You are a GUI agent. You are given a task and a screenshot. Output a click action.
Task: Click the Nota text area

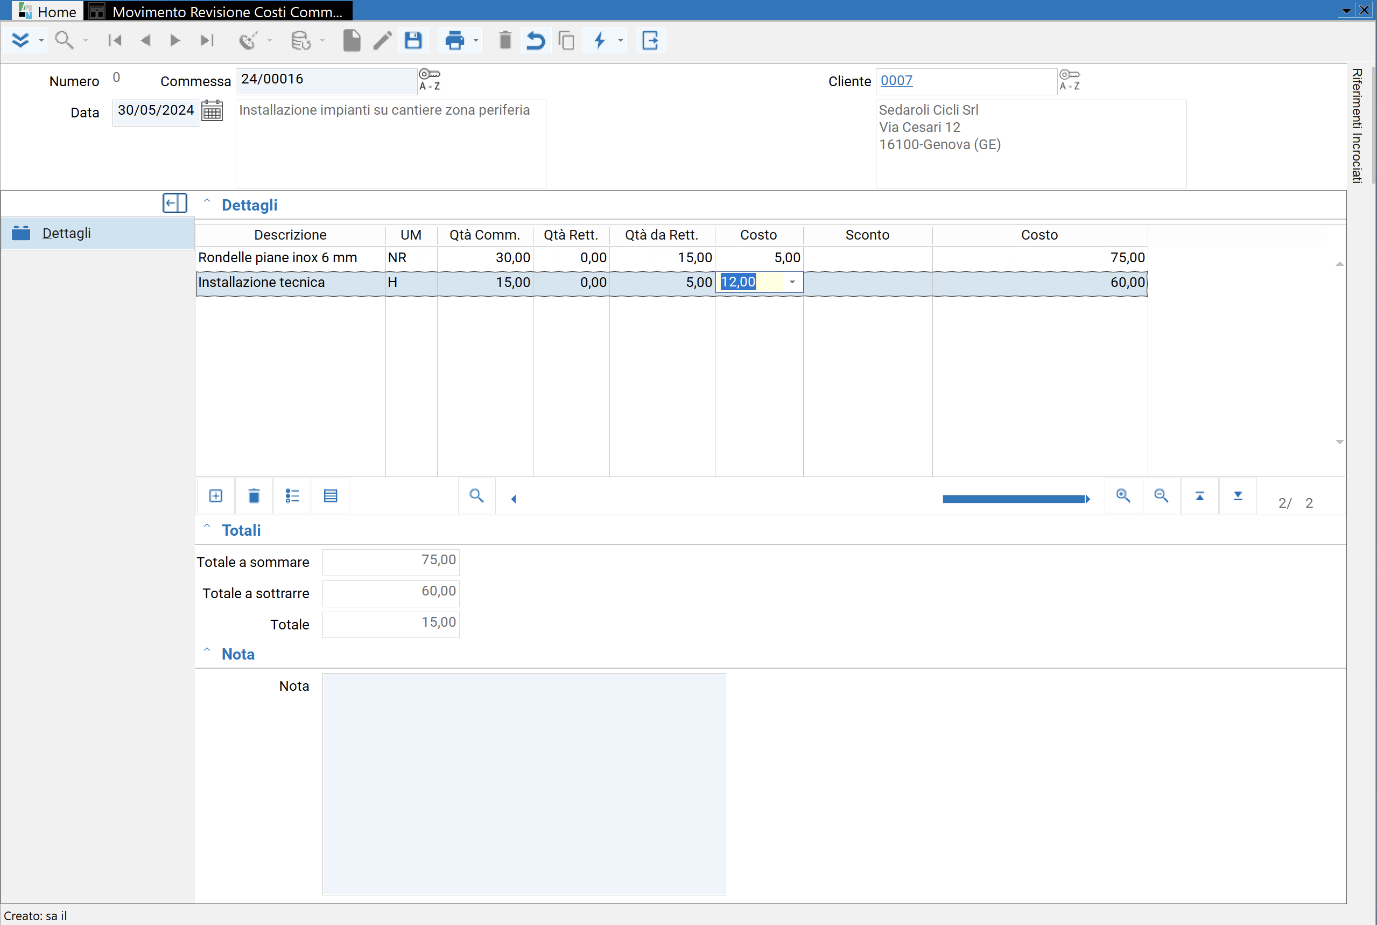(x=524, y=784)
